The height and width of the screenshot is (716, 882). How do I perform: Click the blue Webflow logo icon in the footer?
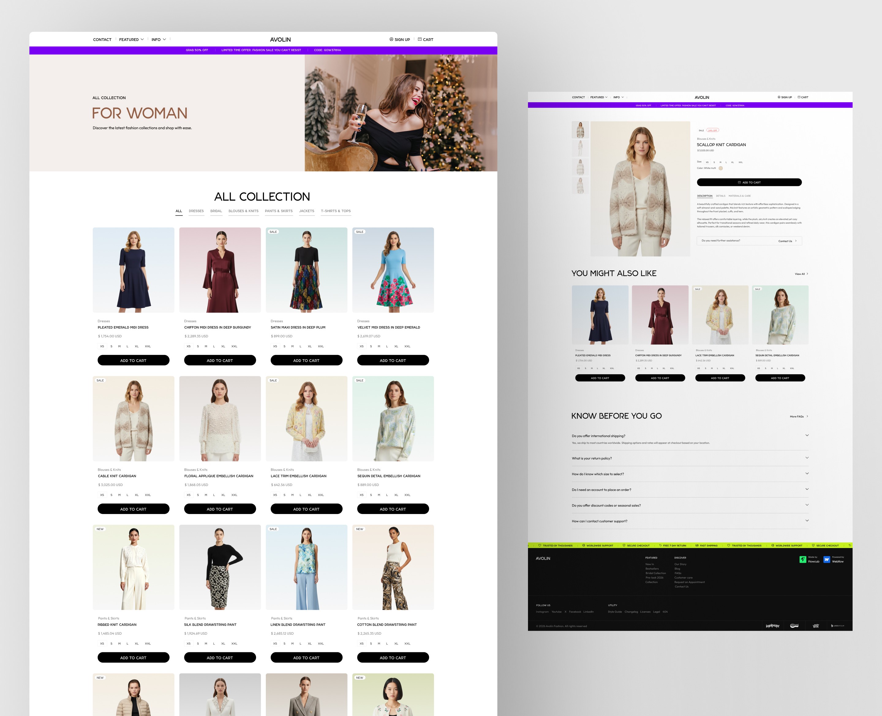tap(827, 559)
